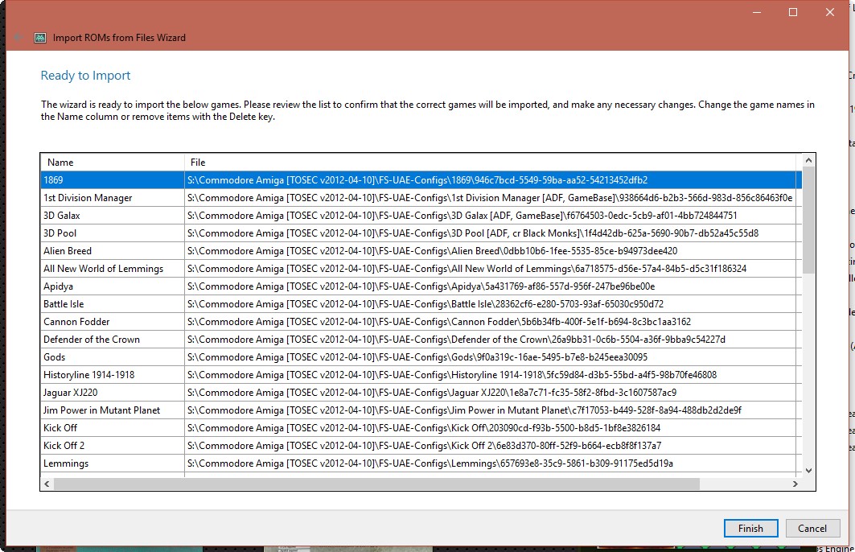Maximize the wizard window

tap(793, 12)
